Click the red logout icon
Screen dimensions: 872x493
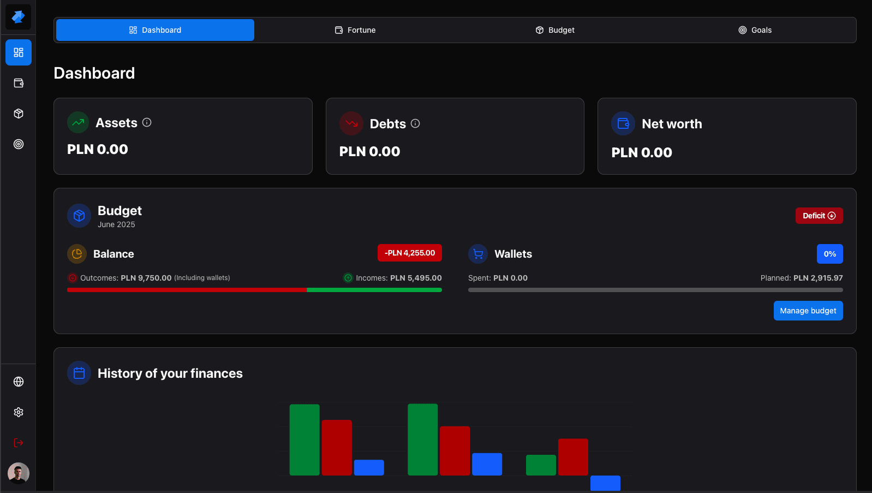pyautogui.click(x=19, y=443)
